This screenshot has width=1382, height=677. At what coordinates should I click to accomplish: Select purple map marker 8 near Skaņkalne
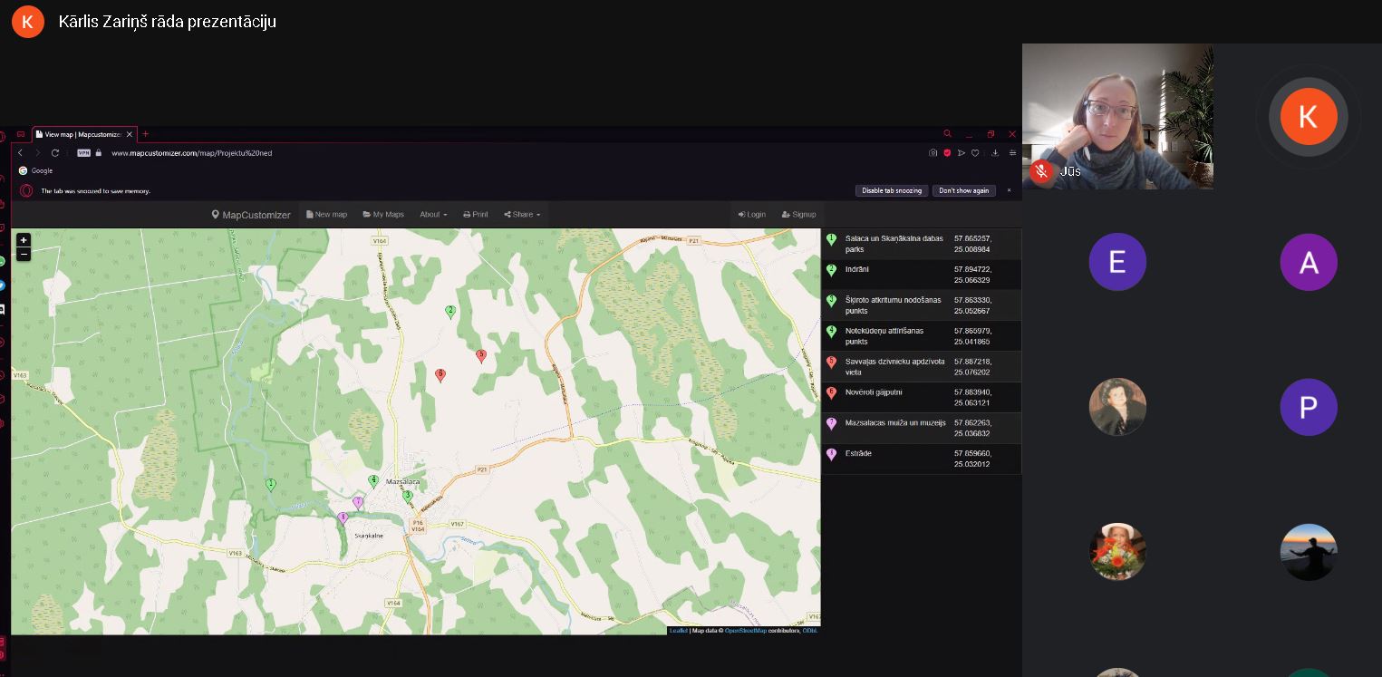343,518
